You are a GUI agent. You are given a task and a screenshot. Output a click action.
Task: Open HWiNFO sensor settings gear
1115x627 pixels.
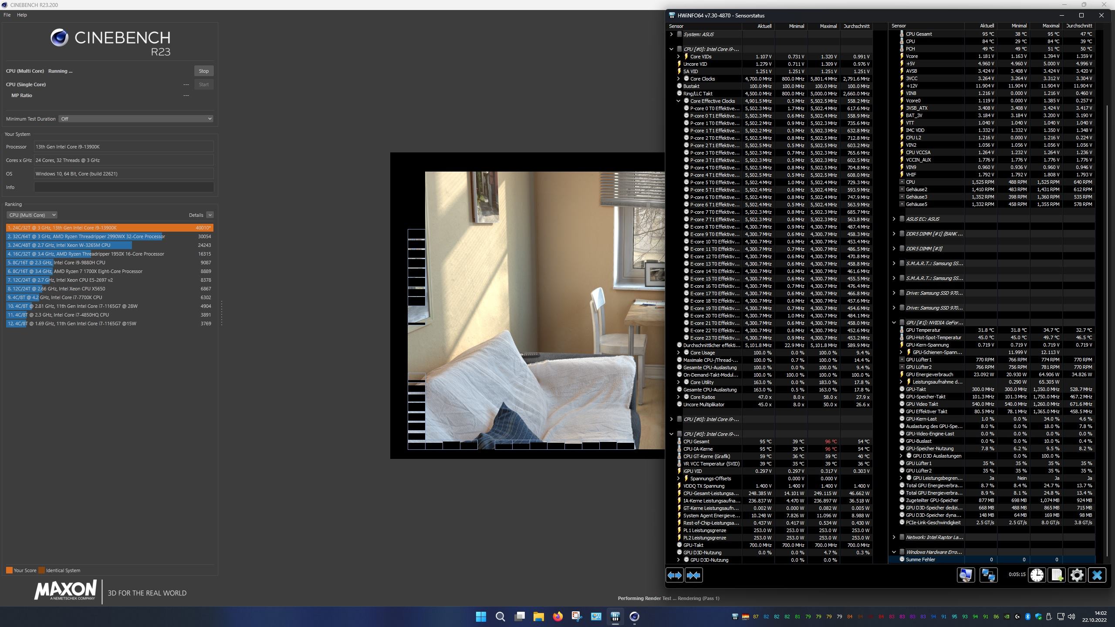click(x=1077, y=575)
